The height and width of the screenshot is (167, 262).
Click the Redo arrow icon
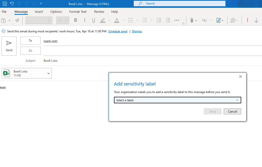tap(19, 4)
